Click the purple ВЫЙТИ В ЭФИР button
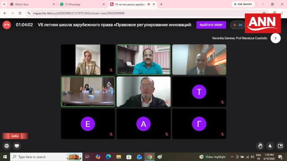Viewport: 287px width, 161px height. (211, 25)
